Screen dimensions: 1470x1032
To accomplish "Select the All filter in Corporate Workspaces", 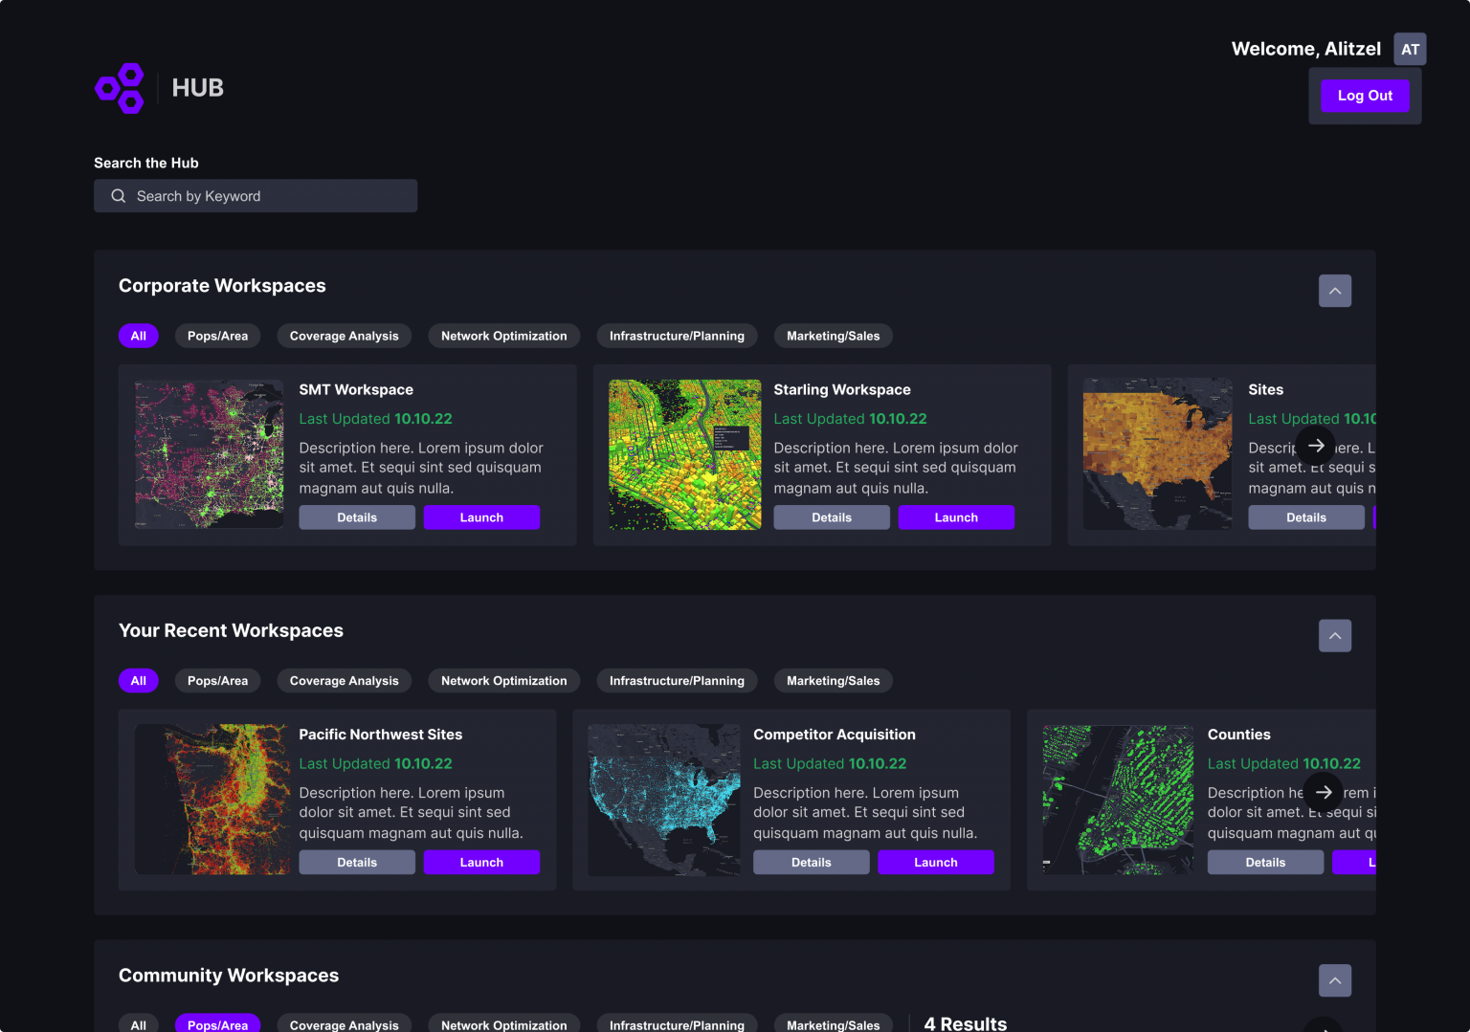I will pos(139,336).
